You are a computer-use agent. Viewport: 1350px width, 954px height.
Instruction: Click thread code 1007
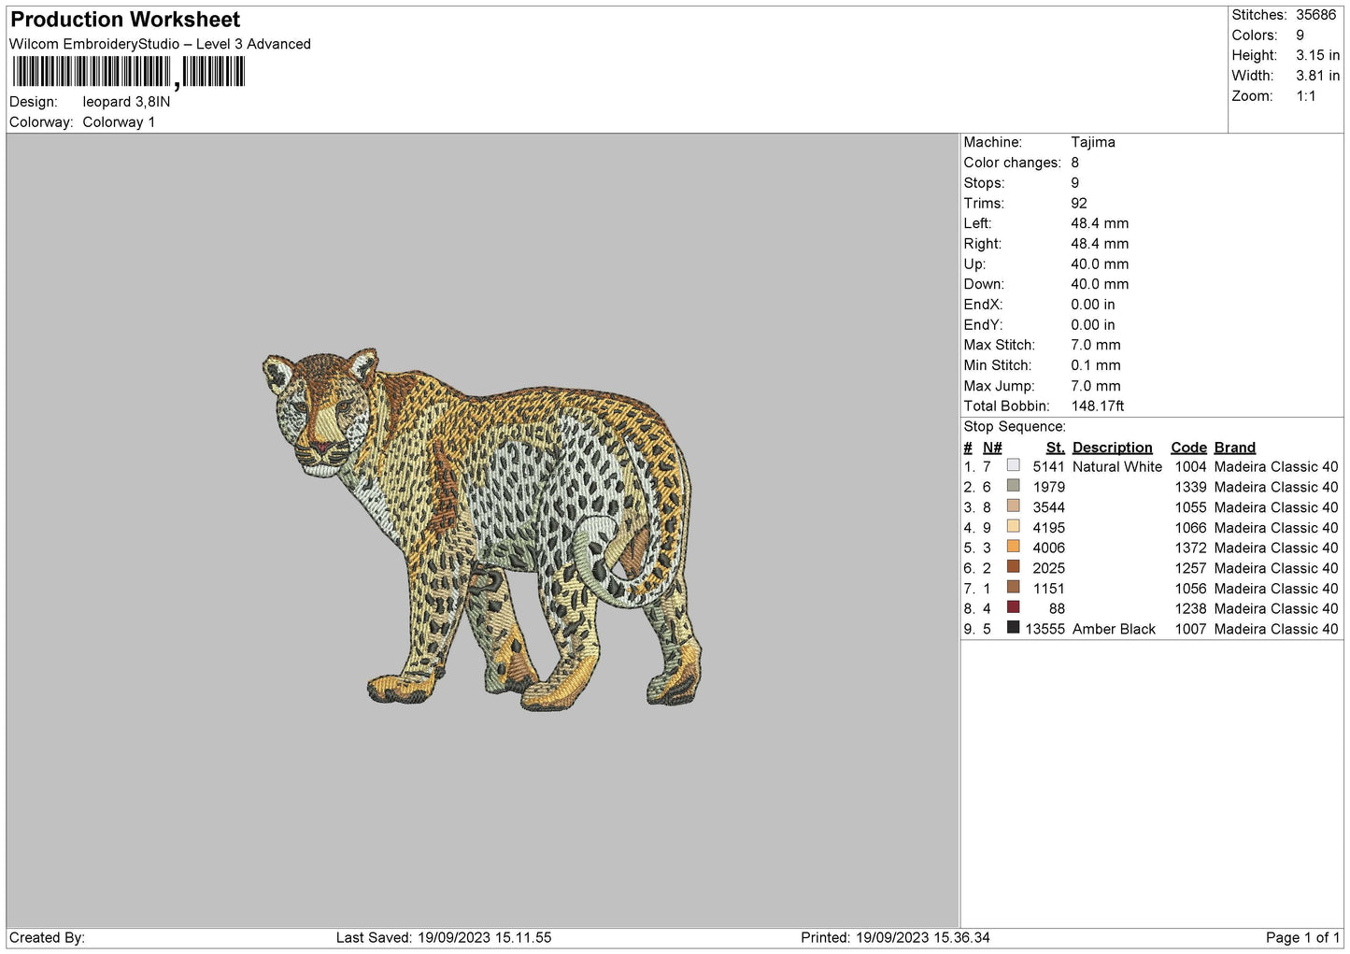tap(1191, 630)
